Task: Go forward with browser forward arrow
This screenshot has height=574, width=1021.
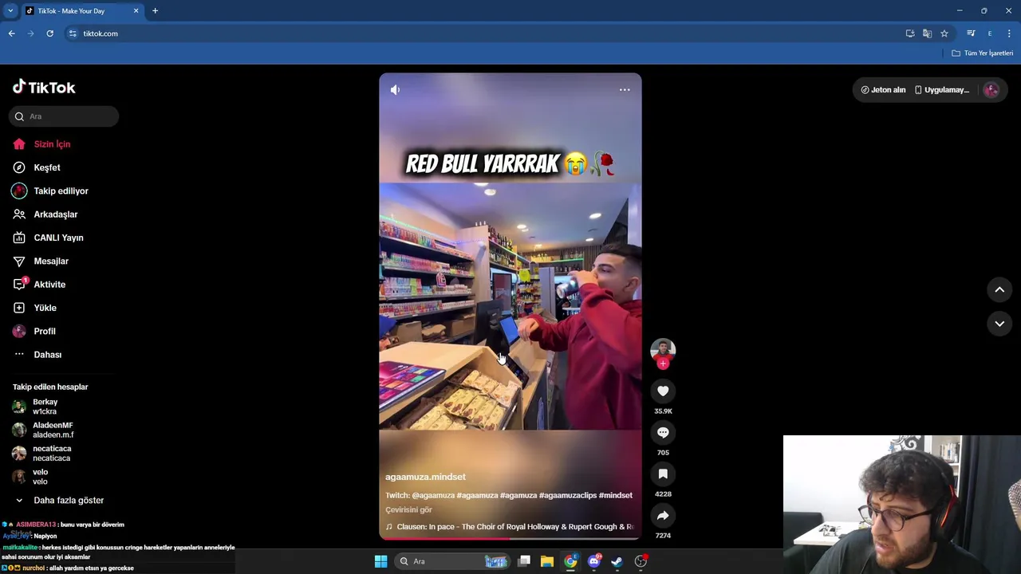Action: [31, 33]
